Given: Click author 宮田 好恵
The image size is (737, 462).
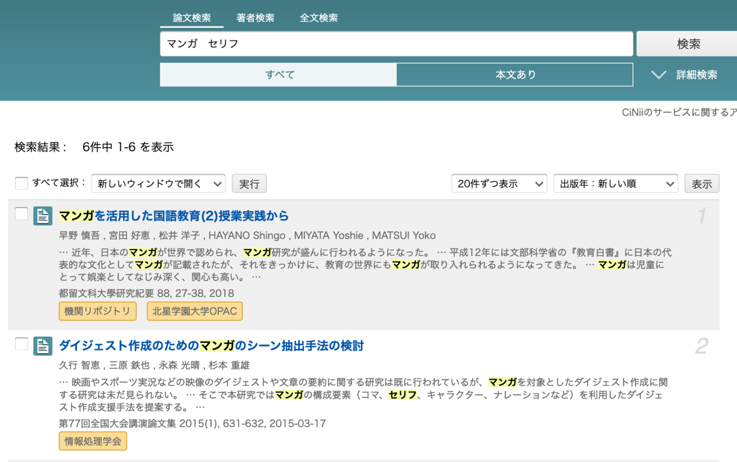Looking at the screenshot, I should point(130,235).
